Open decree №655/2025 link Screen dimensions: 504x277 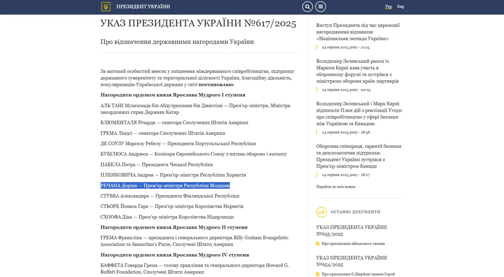coord(351,231)
